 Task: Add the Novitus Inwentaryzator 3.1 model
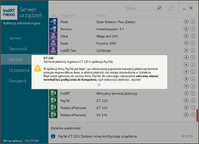[186, 29]
